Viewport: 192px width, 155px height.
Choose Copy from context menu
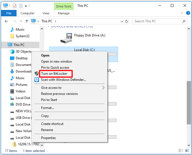coord(70,116)
